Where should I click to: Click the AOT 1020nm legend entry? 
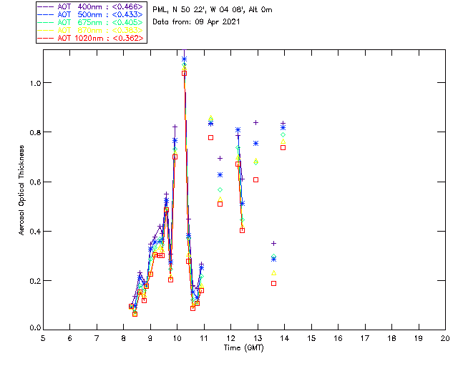click(91, 38)
